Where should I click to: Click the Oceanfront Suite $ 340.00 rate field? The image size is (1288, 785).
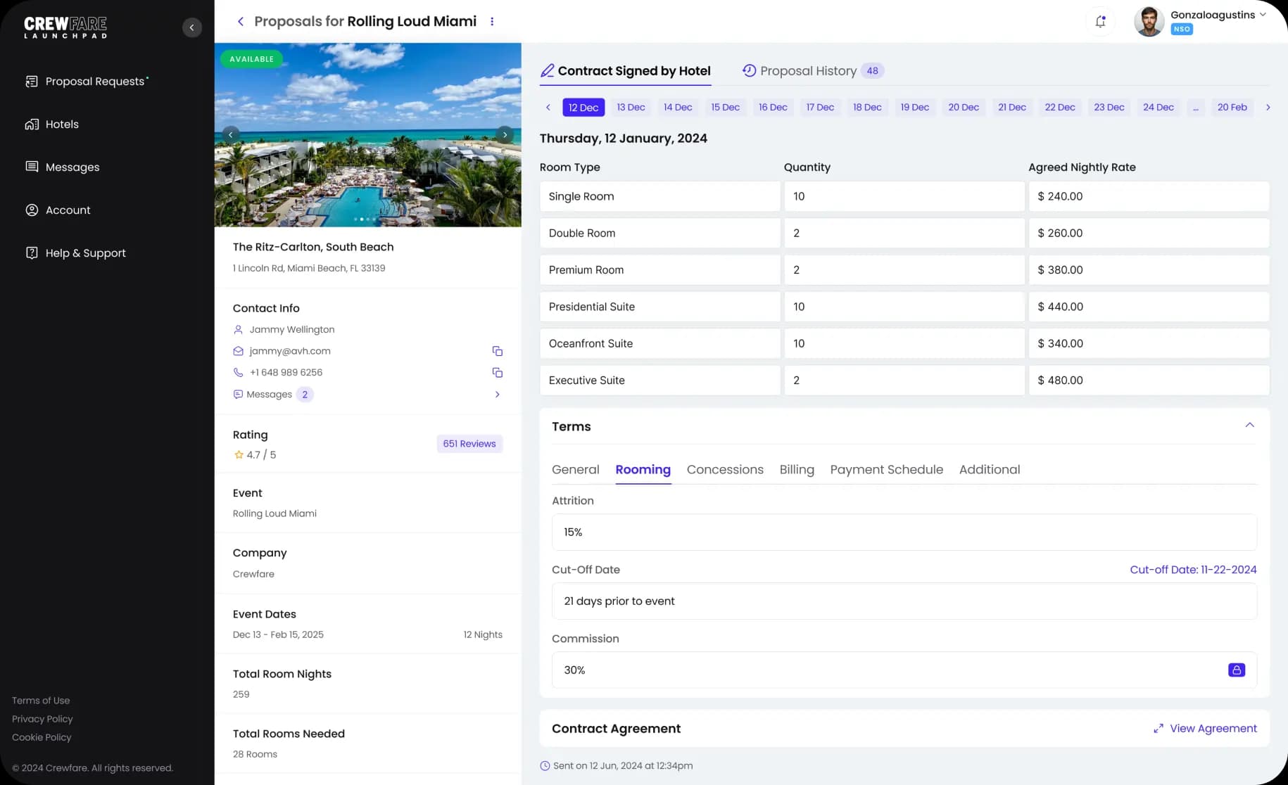coord(1149,344)
